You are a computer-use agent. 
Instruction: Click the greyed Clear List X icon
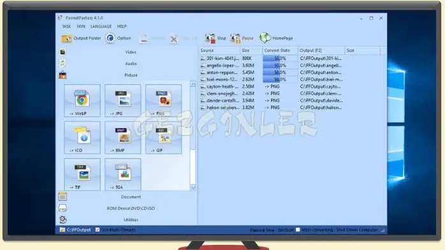(x=173, y=39)
